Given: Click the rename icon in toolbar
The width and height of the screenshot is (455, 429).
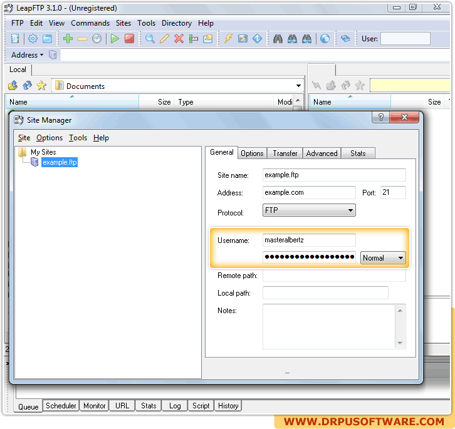Looking at the screenshot, I should pos(193,39).
